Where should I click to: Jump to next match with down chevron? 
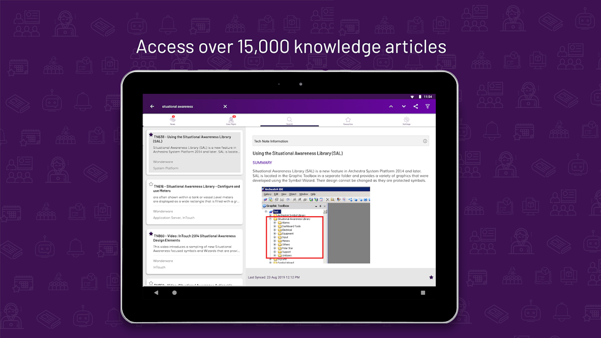(x=404, y=106)
